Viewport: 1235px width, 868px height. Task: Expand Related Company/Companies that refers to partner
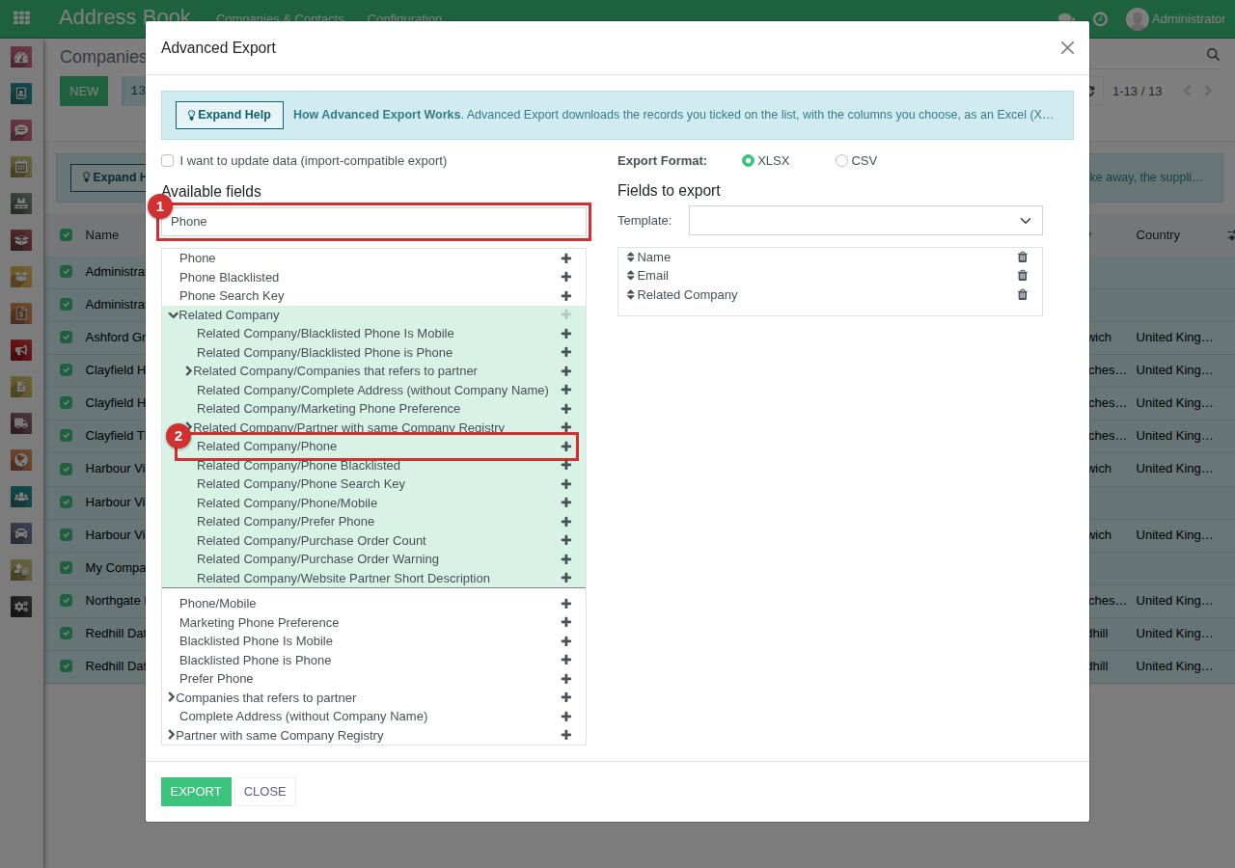coord(188,371)
